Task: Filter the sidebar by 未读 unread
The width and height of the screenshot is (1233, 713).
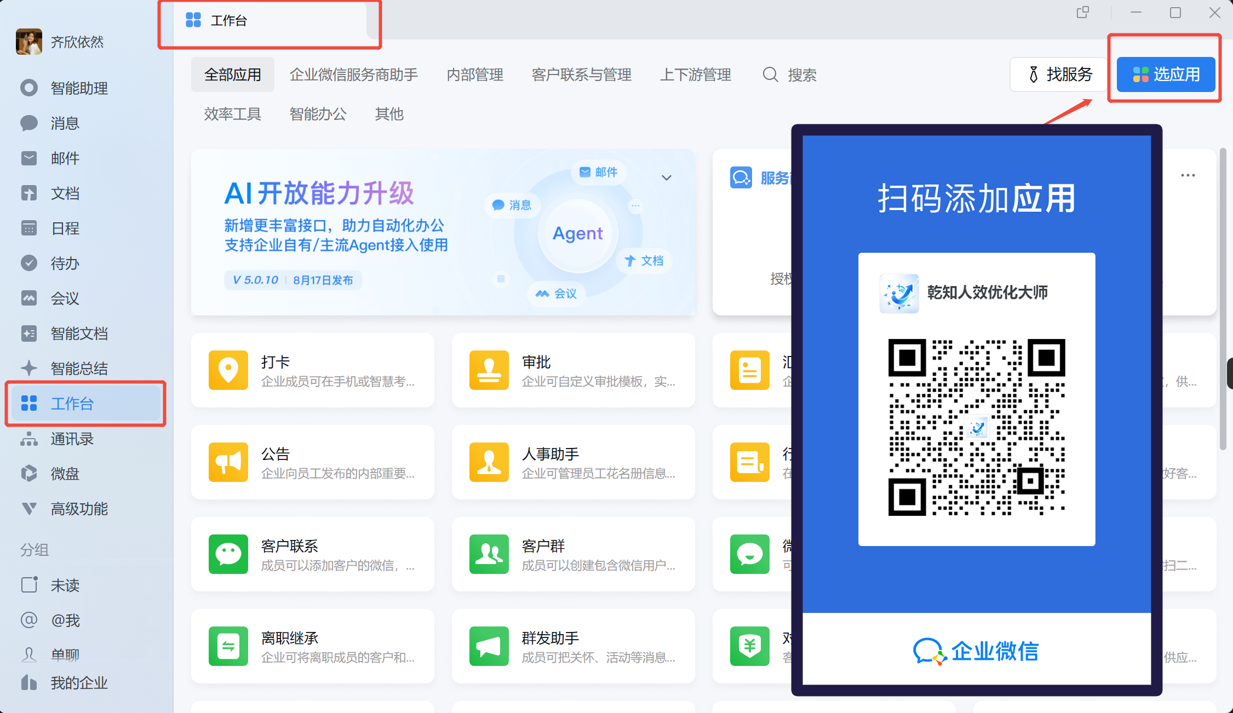Action: (85, 585)
